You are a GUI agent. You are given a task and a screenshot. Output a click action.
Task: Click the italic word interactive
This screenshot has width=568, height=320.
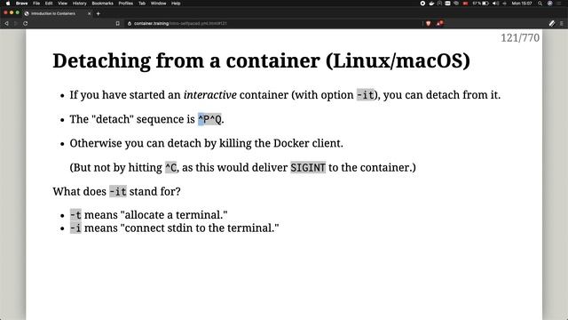(x=209, y=95)
